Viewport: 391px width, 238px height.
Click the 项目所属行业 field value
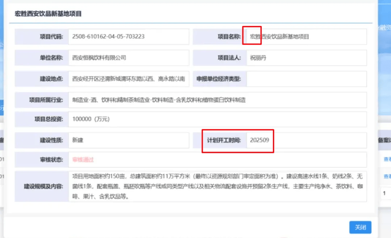pyautogui.click(x=218, y=100)
